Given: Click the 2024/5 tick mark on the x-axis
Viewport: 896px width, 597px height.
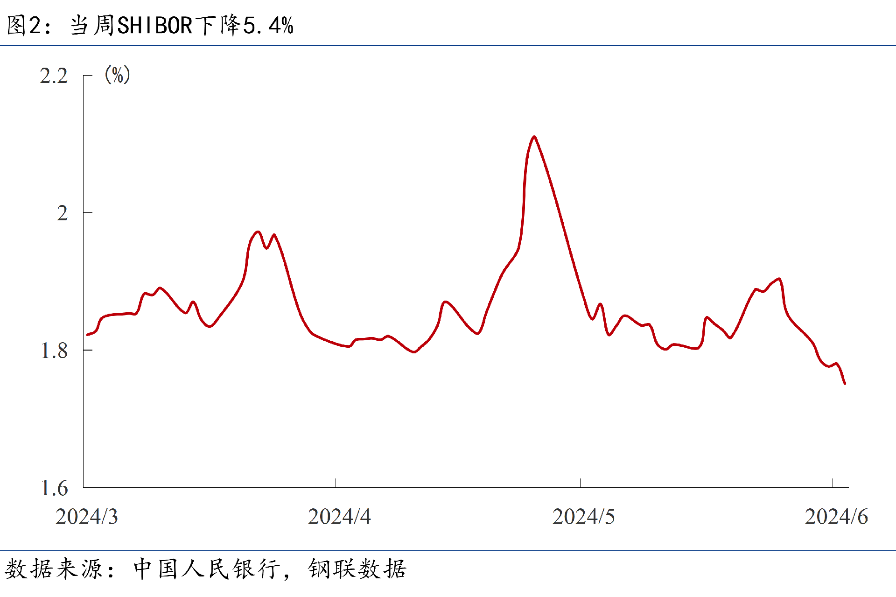Looking at the screenshot, I should (x=580, y=483).
